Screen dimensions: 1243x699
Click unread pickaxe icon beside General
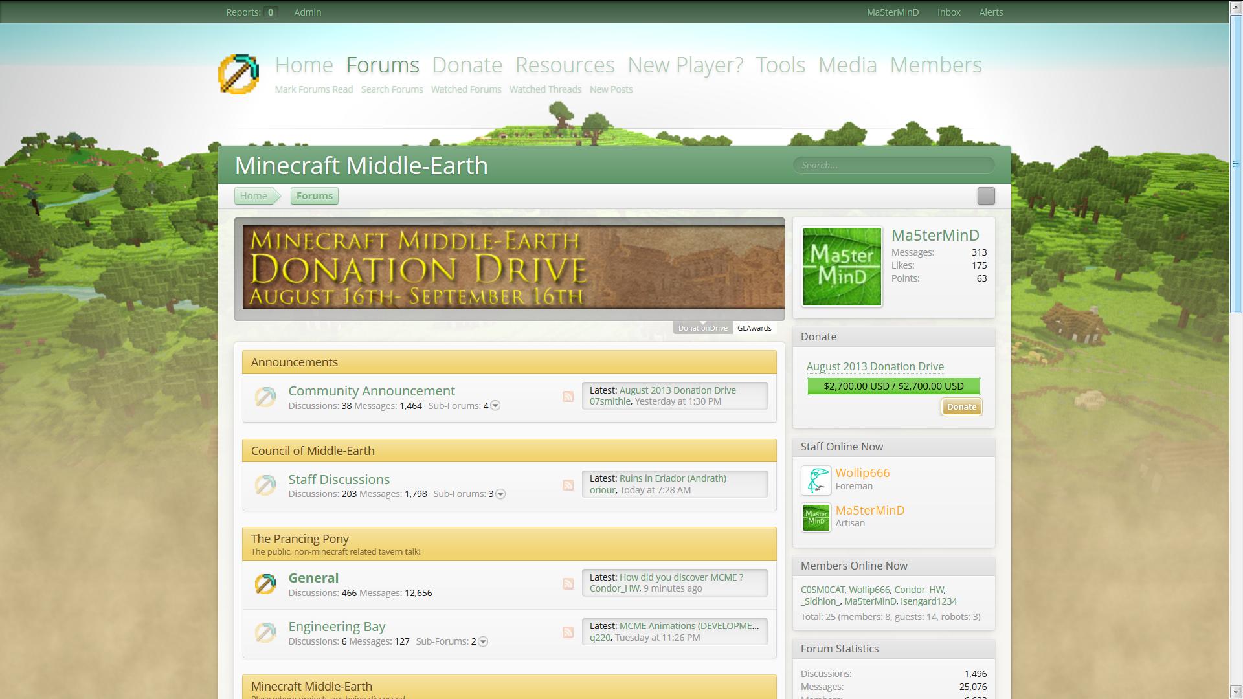click(265, 584)
